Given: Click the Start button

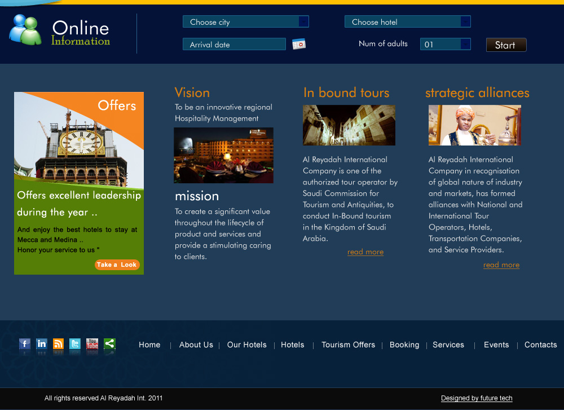Looking at the screenshot, I should coord(506,45).
